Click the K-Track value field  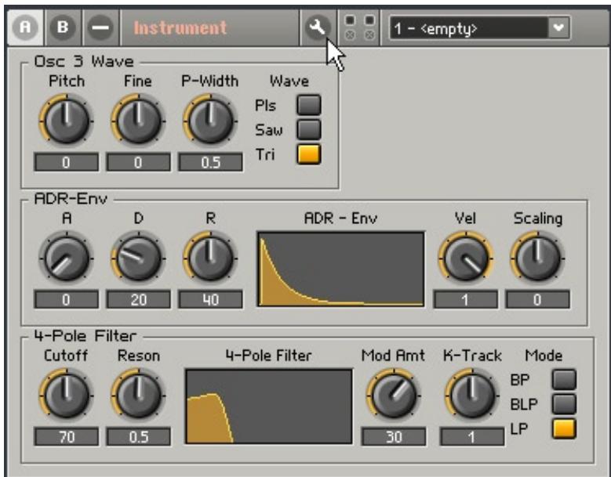click(x=472, y=436)
